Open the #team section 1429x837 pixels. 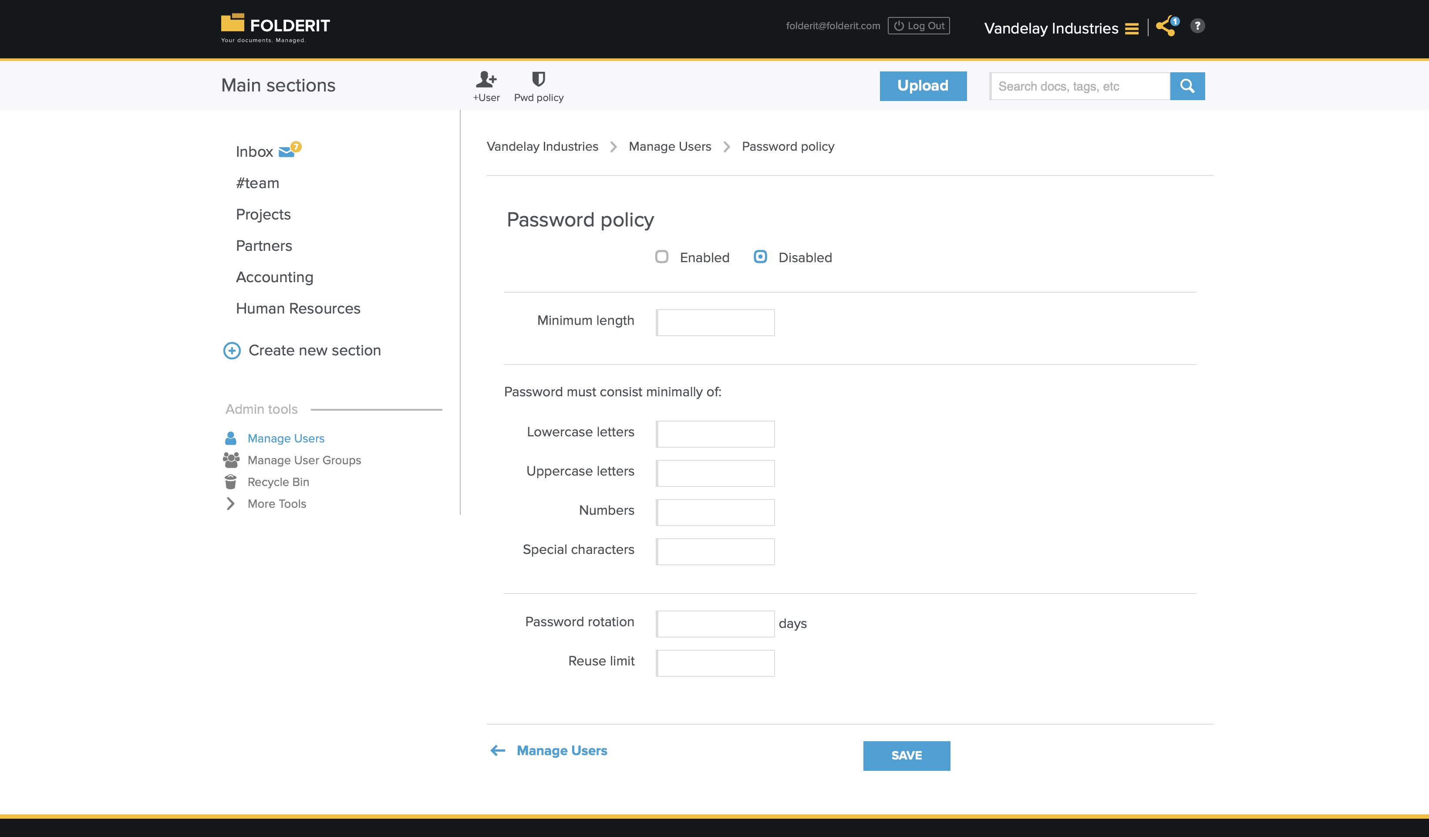click(x=257, y=183)
